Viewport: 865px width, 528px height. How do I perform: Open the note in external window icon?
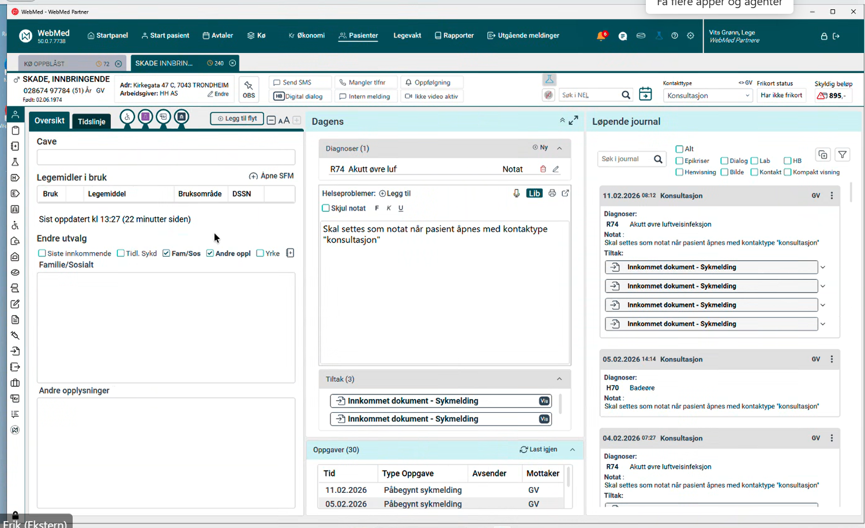pyautogui.click(x=565, y=193)
